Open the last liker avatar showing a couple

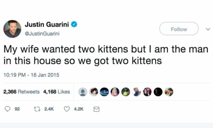tap(169, 92)
